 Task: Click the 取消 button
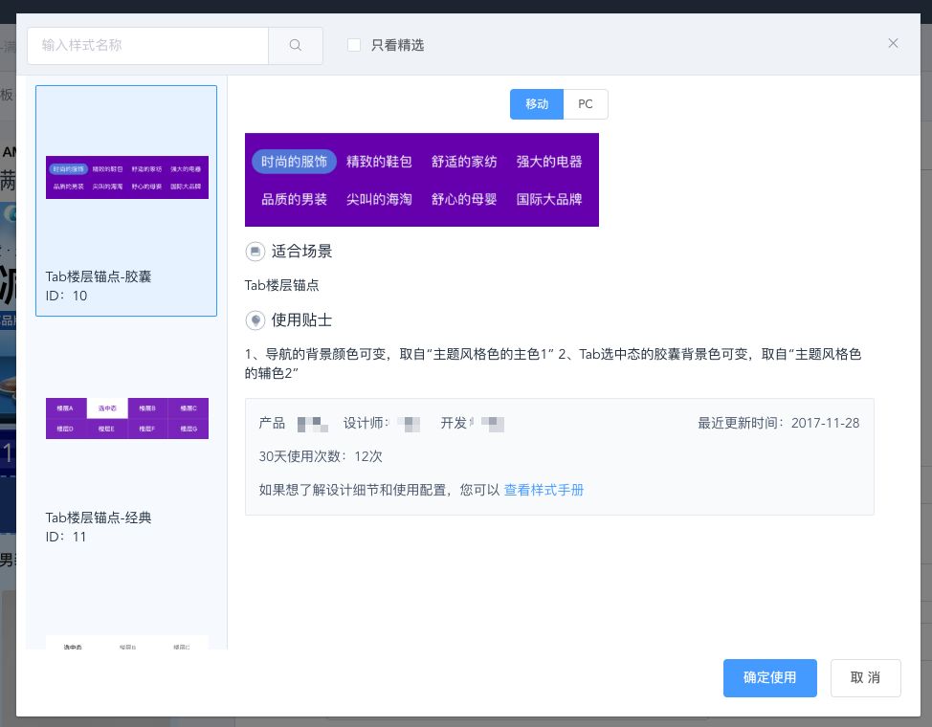tap(865, 677)
